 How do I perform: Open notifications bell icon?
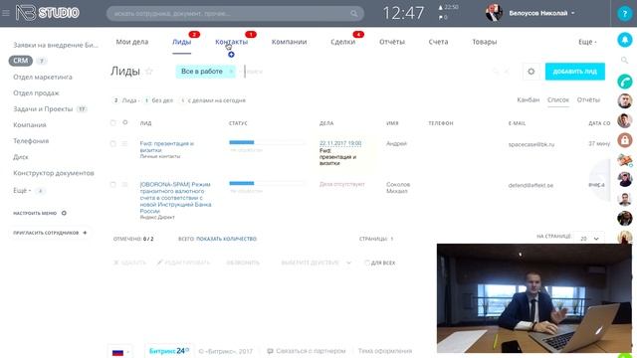tap(624, 40)
